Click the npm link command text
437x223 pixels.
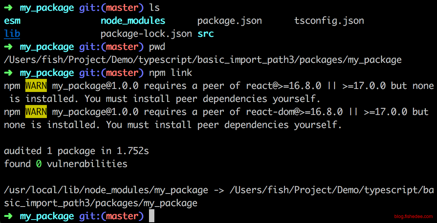(x=170, y=73)
